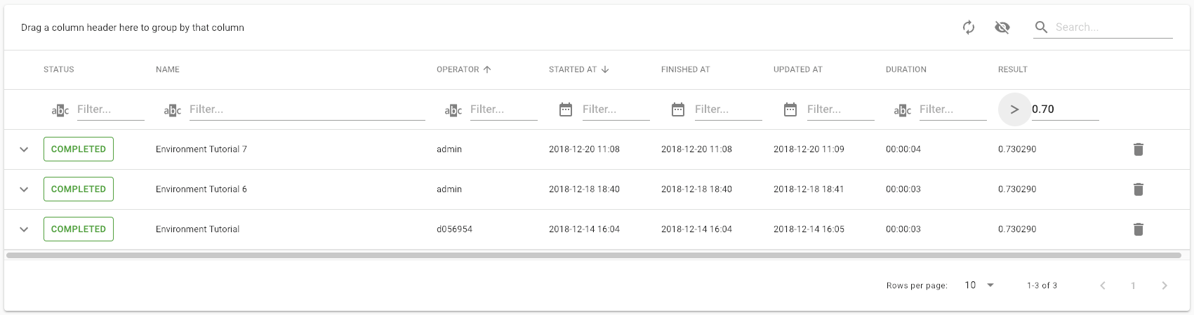
Task: Expand the row operated by d056954
Action: pos(24,229)
